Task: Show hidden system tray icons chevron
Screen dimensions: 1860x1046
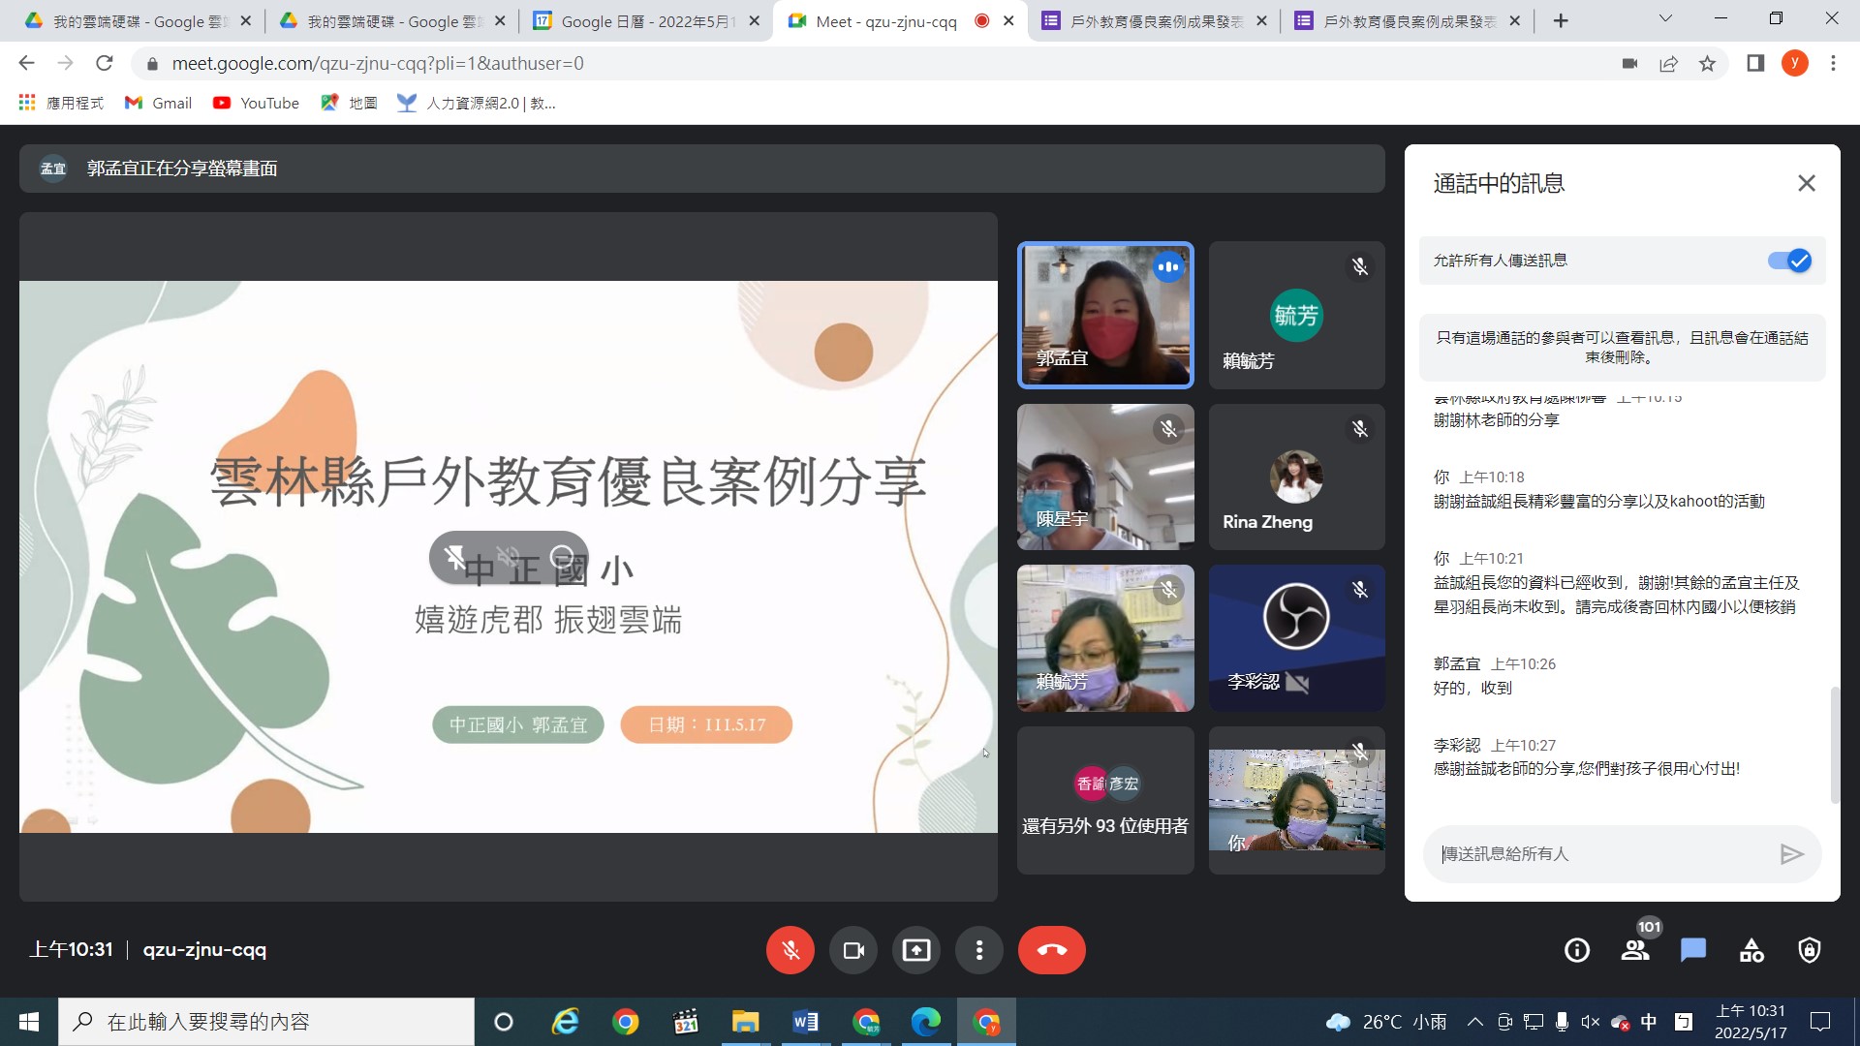Action: click(x=1474, y=1022)
